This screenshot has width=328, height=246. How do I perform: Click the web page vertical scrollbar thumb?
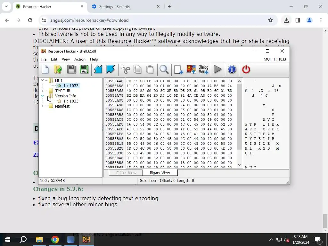click(325, 222)
